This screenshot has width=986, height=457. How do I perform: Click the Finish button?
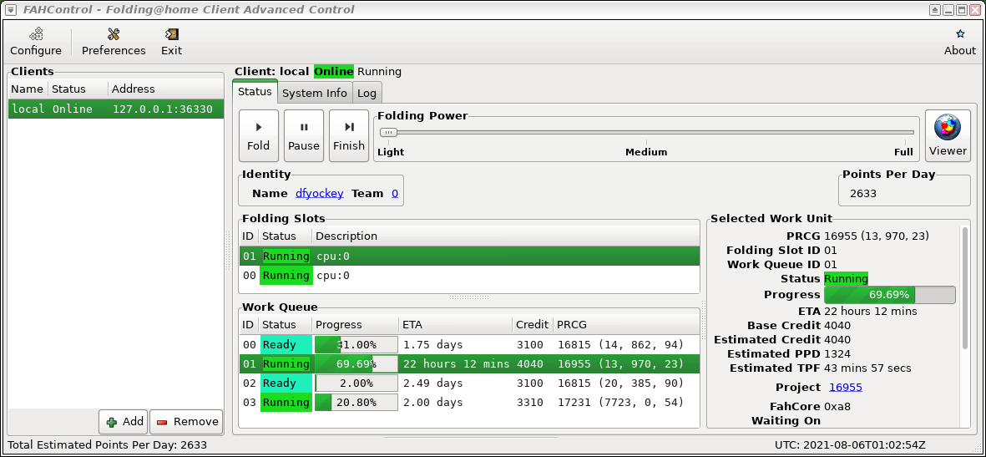coord(349,136)
